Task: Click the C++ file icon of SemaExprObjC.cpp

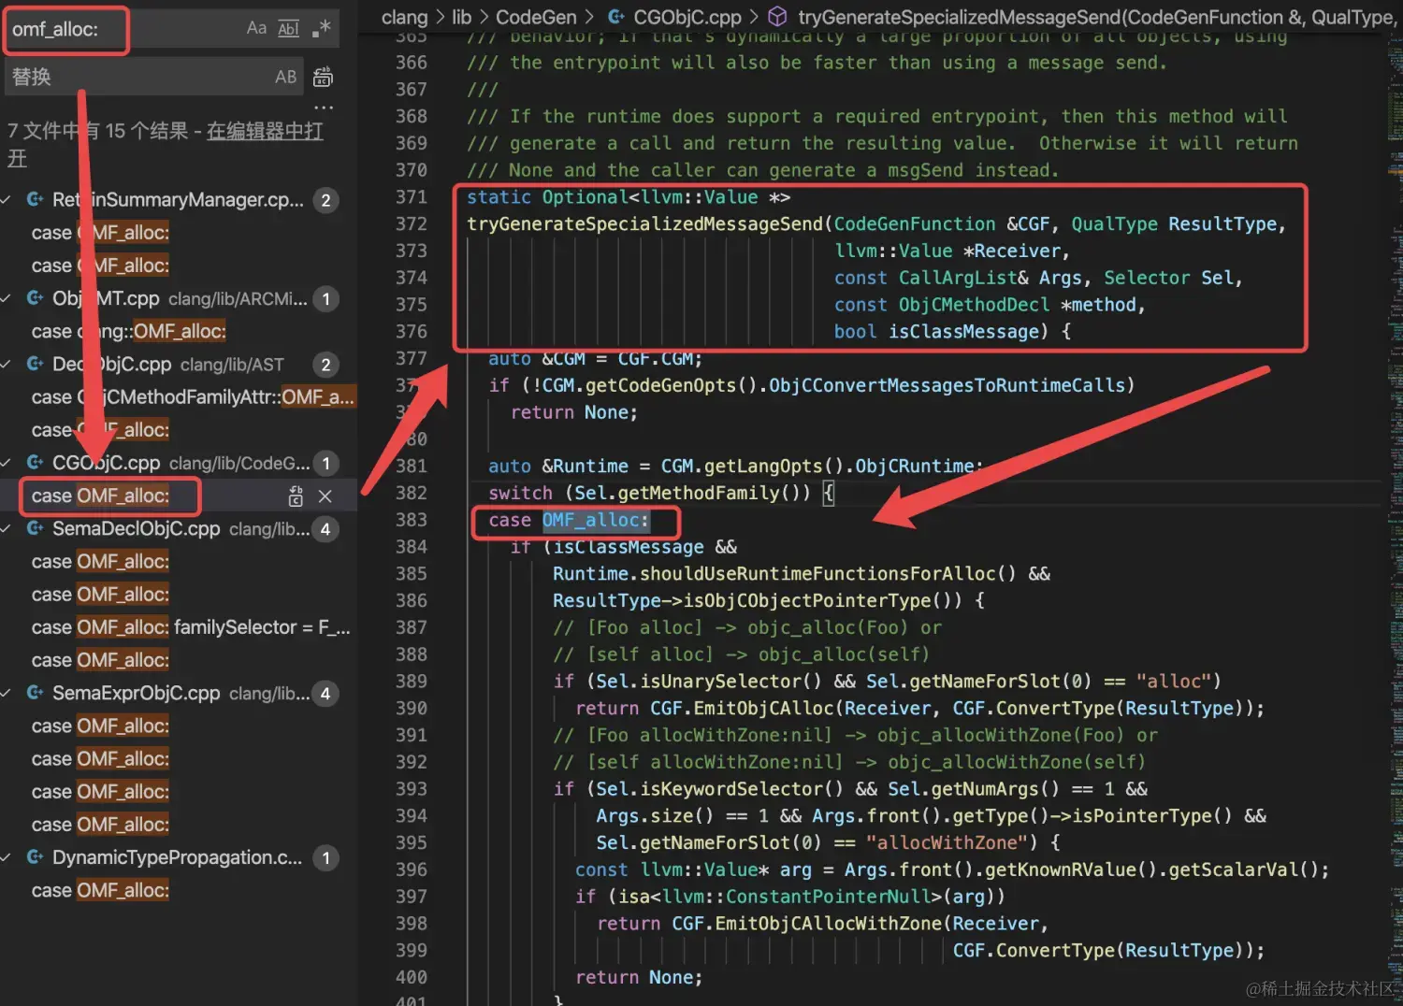Action: [36, 693]
